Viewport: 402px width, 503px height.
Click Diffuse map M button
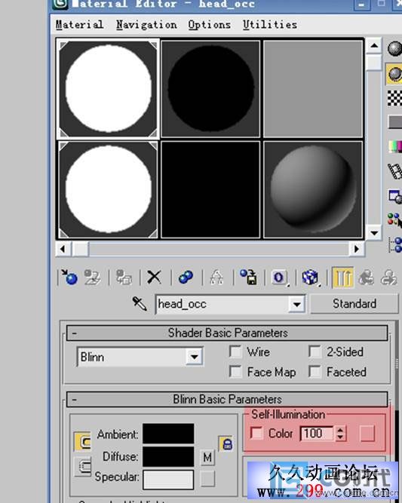pos(207,457)
